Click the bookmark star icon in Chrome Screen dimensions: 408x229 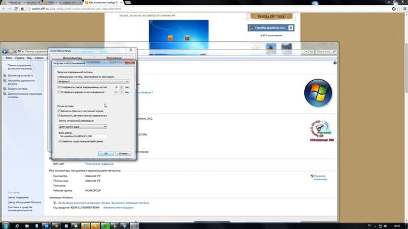[x=398, y=9]
